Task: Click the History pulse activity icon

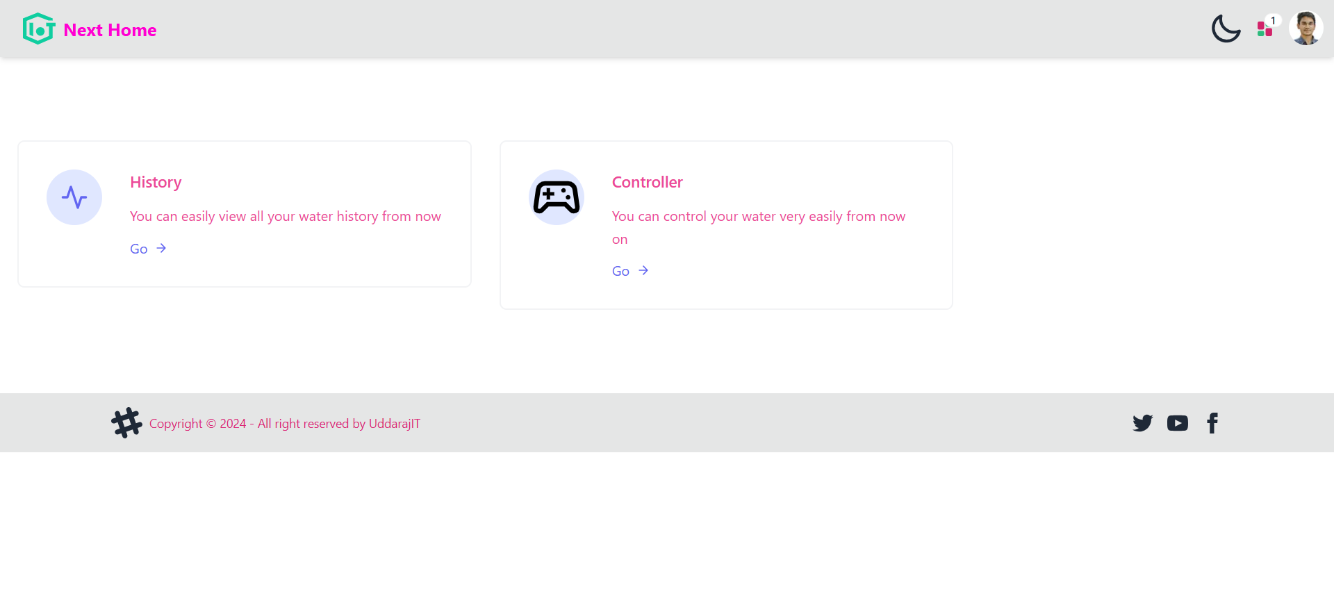Action: point(74,197)
